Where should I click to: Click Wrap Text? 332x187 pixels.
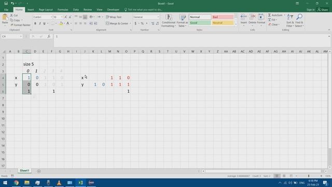pyautogui.click(x=114, y=17)
